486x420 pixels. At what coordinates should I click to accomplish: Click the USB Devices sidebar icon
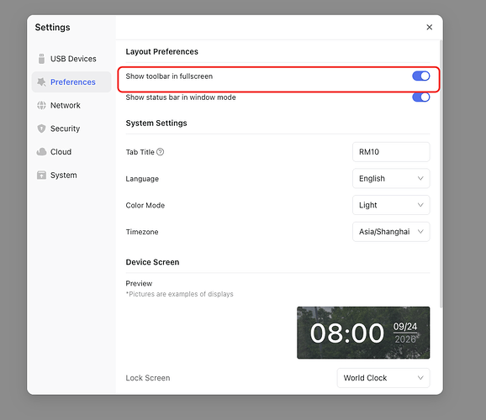pos(41,59)
